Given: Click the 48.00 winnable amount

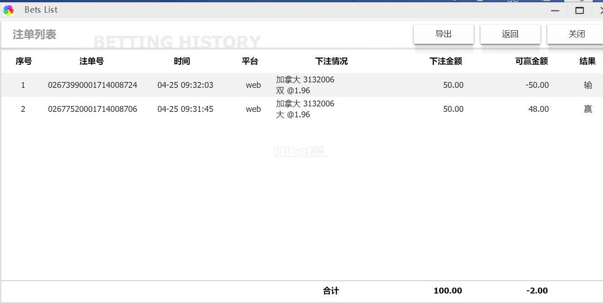Looking at the screenshot, I should point(539,109).
